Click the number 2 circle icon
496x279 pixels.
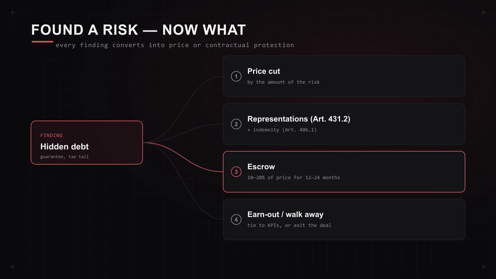(236, 124)
